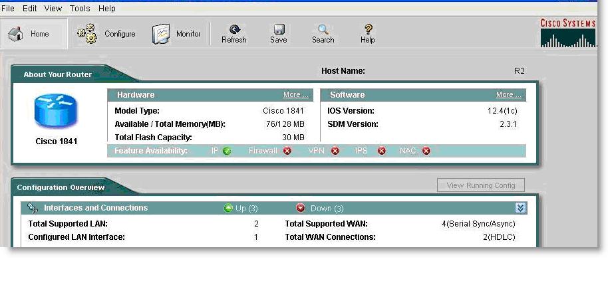Click the flash capacity value 30 MB
The width and height of the screenshot is (608, 287).
(x=293, y=137)
